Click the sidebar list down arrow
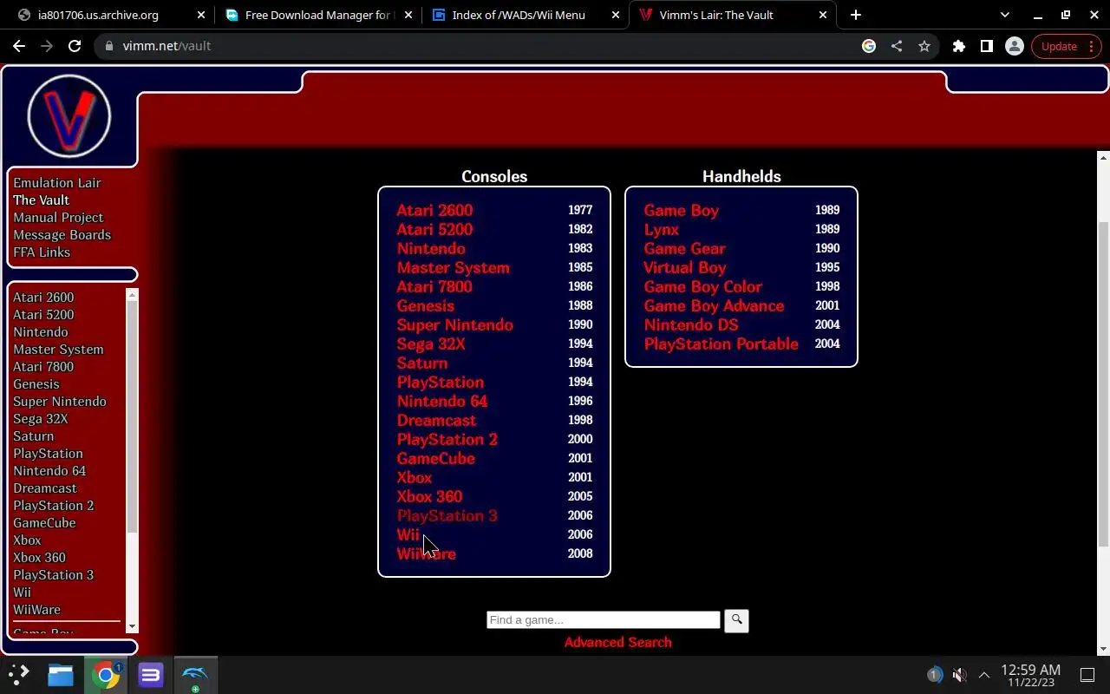This screenshot has height=694, width=1110. [x=132, y=626]
